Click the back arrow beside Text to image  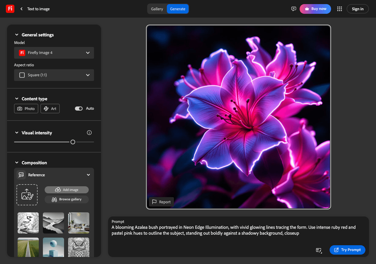point(21,9)
